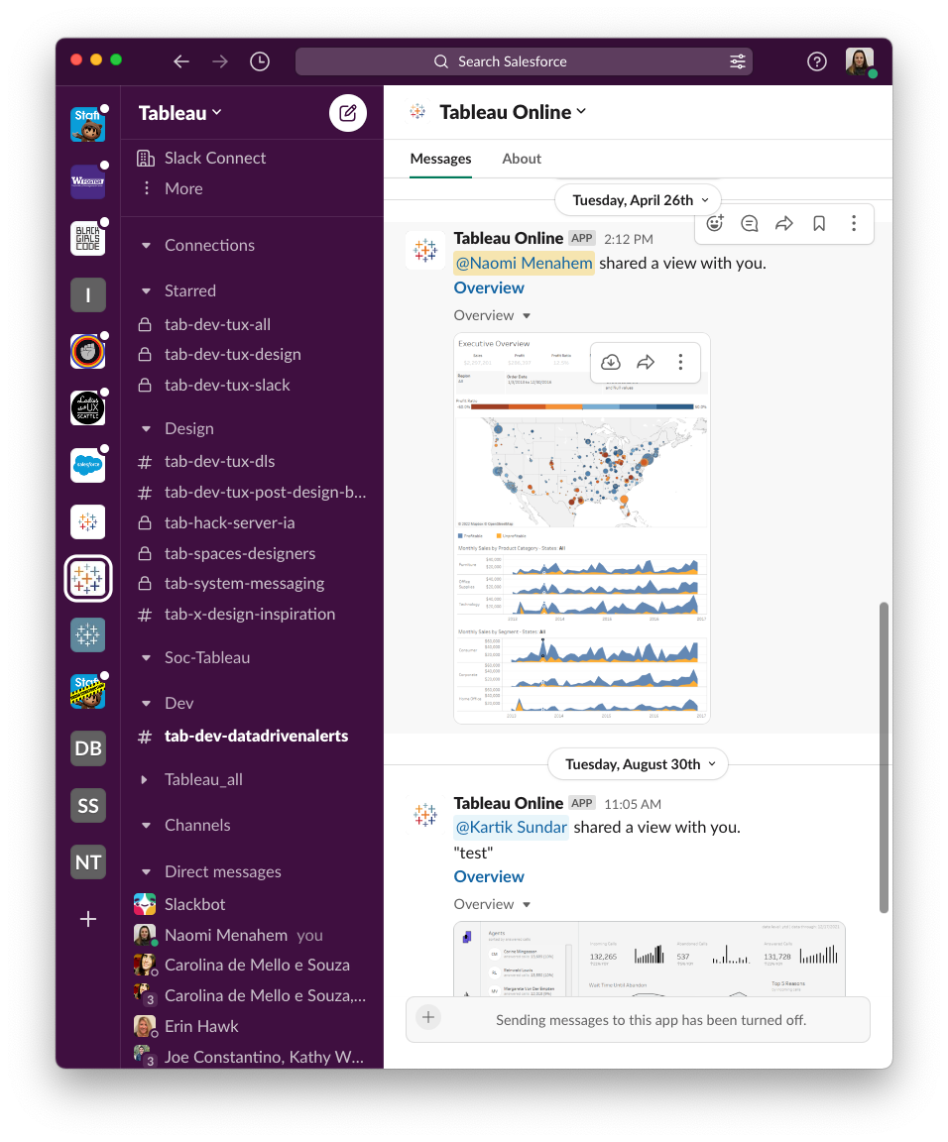Switch to the Ladies that UX workspace
The image size is (948, 1142).
point(87,408)
